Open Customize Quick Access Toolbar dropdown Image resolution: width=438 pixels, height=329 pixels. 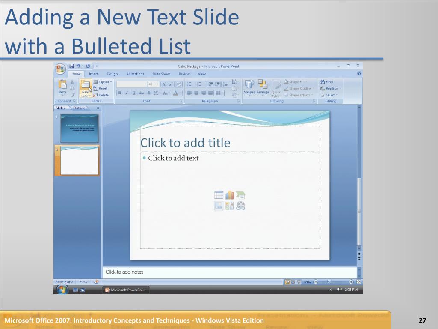[97, 66]
